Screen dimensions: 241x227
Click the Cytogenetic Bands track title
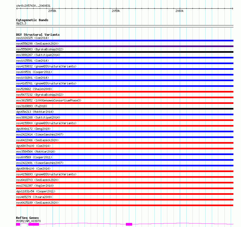[x=32, y=20]
